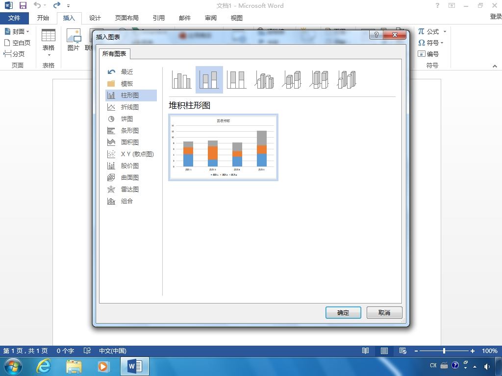Open Word help question mark icon
Viewport: 502px width, 376px height.
pos(437,5)
